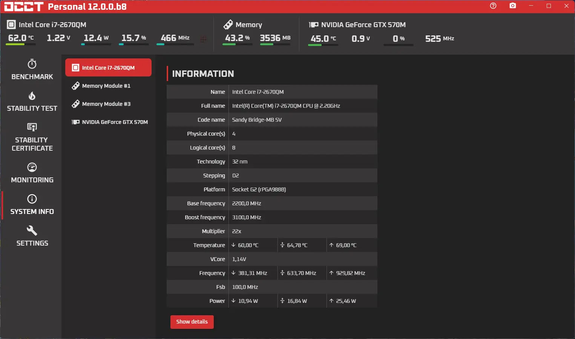Click the CPU power 12.4 W reading
This screenshot has width=575, height=339.
pos(96,38)
